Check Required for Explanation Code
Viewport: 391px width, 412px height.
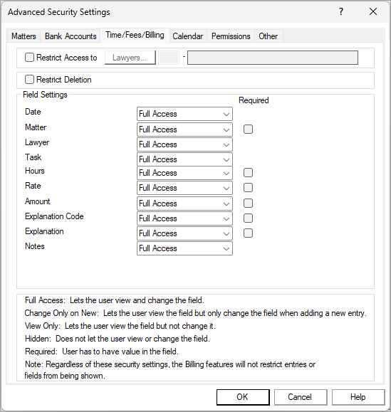pos(248,218)
